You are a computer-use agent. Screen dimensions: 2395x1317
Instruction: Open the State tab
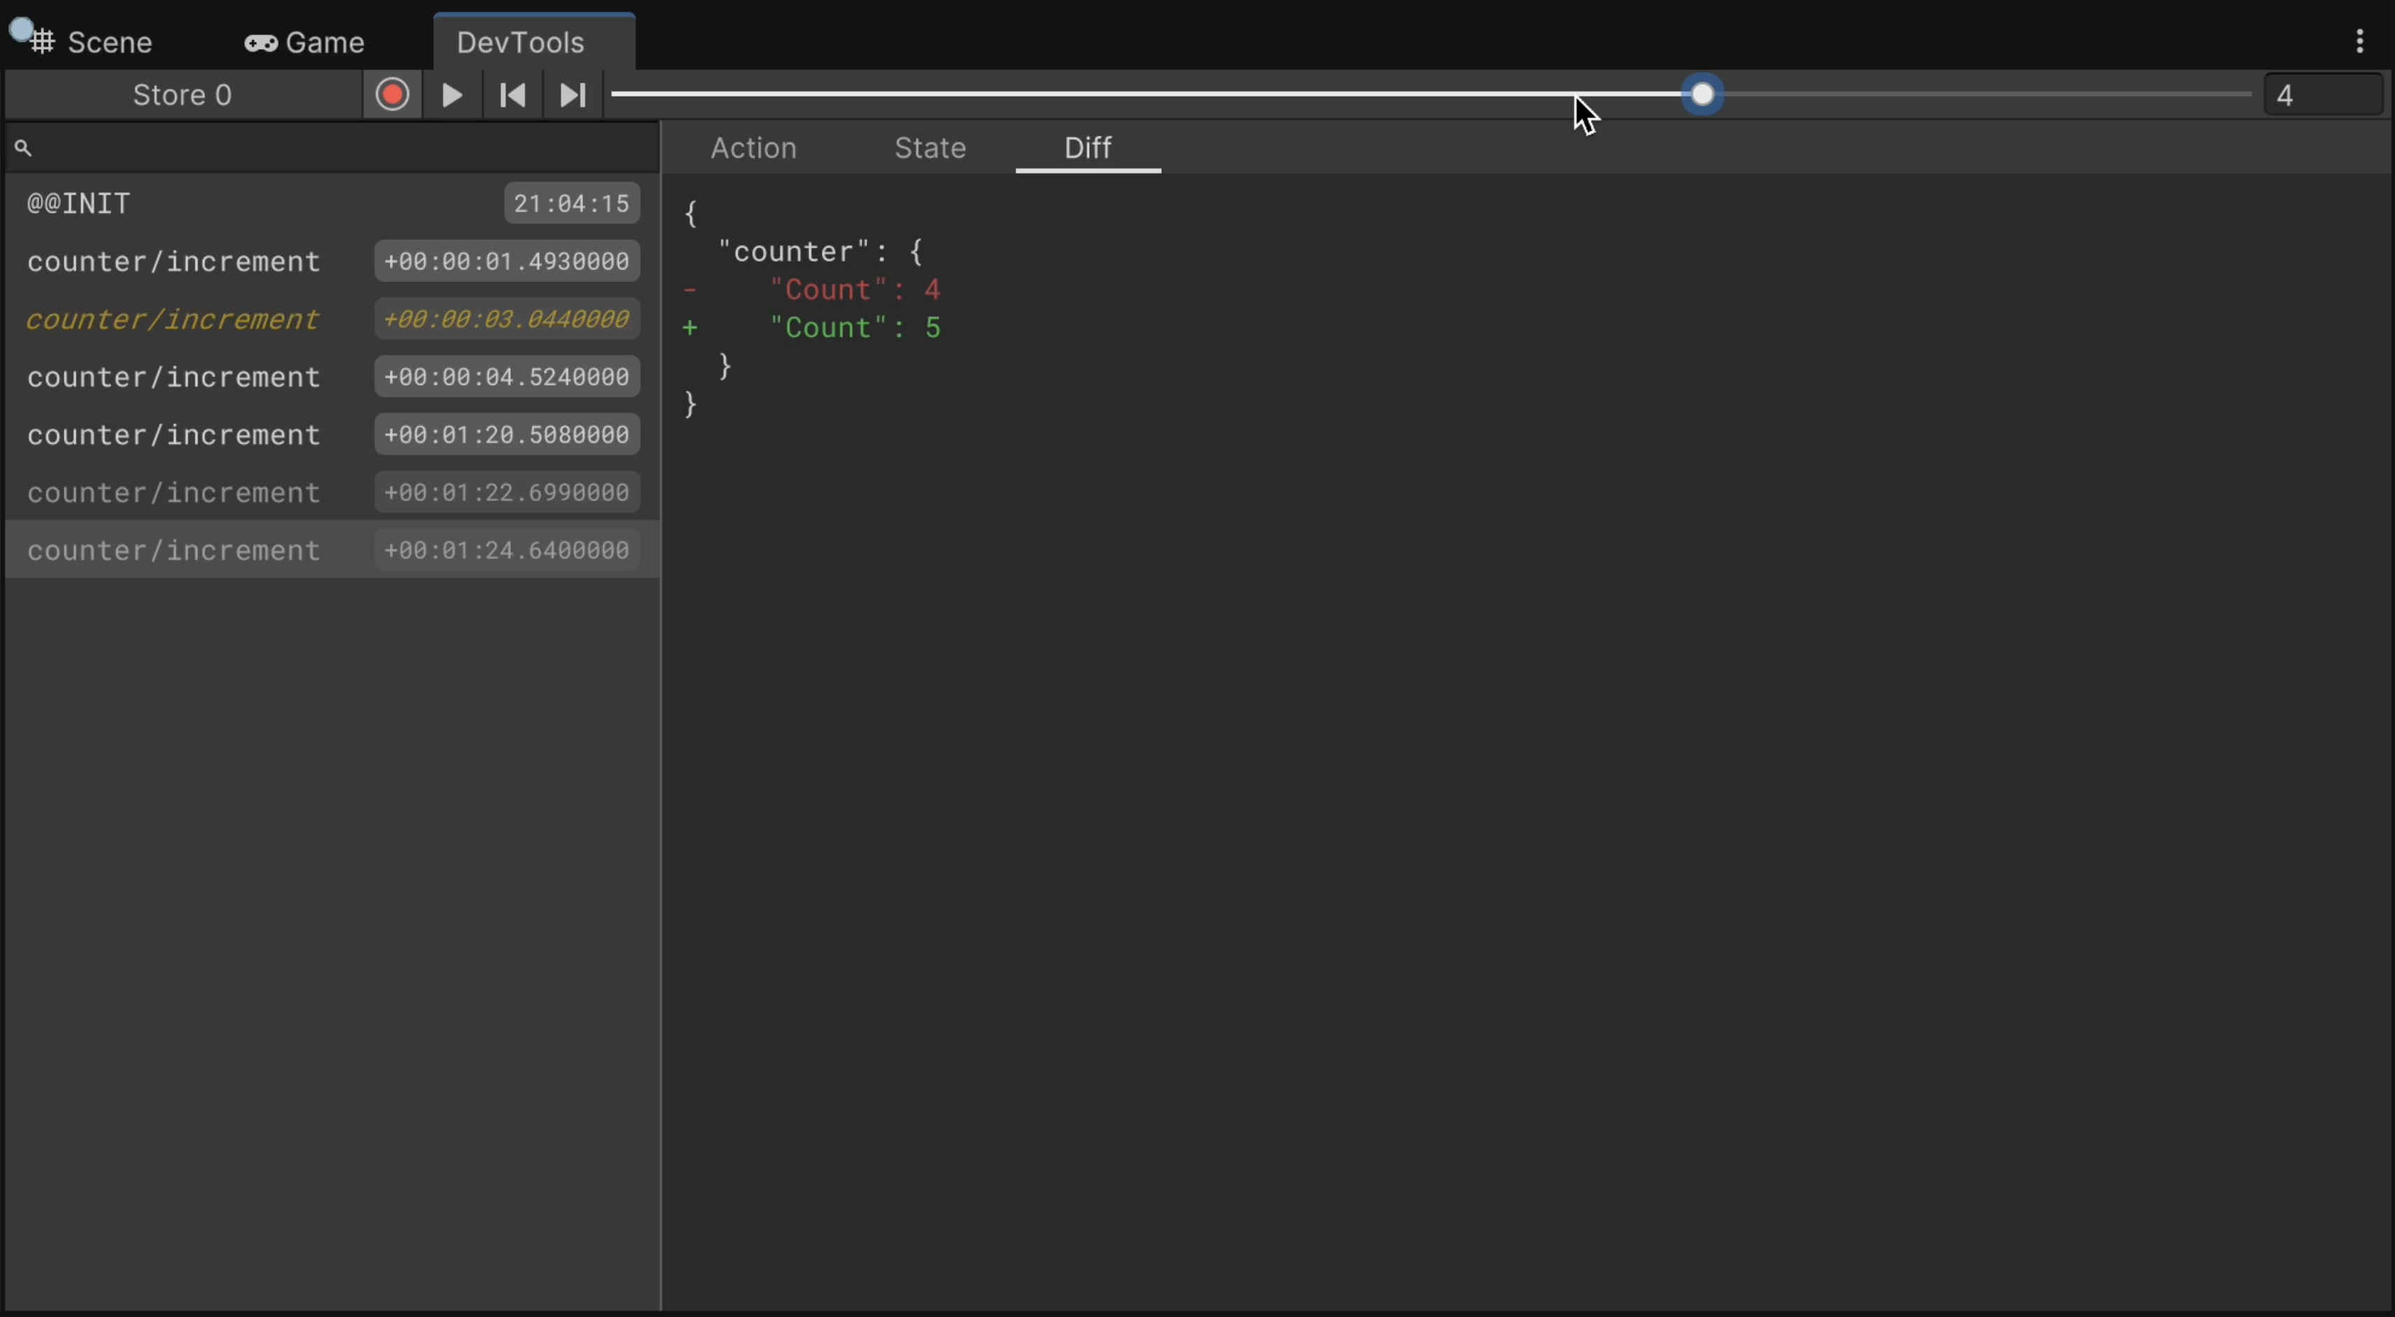[x=929, y=148]
